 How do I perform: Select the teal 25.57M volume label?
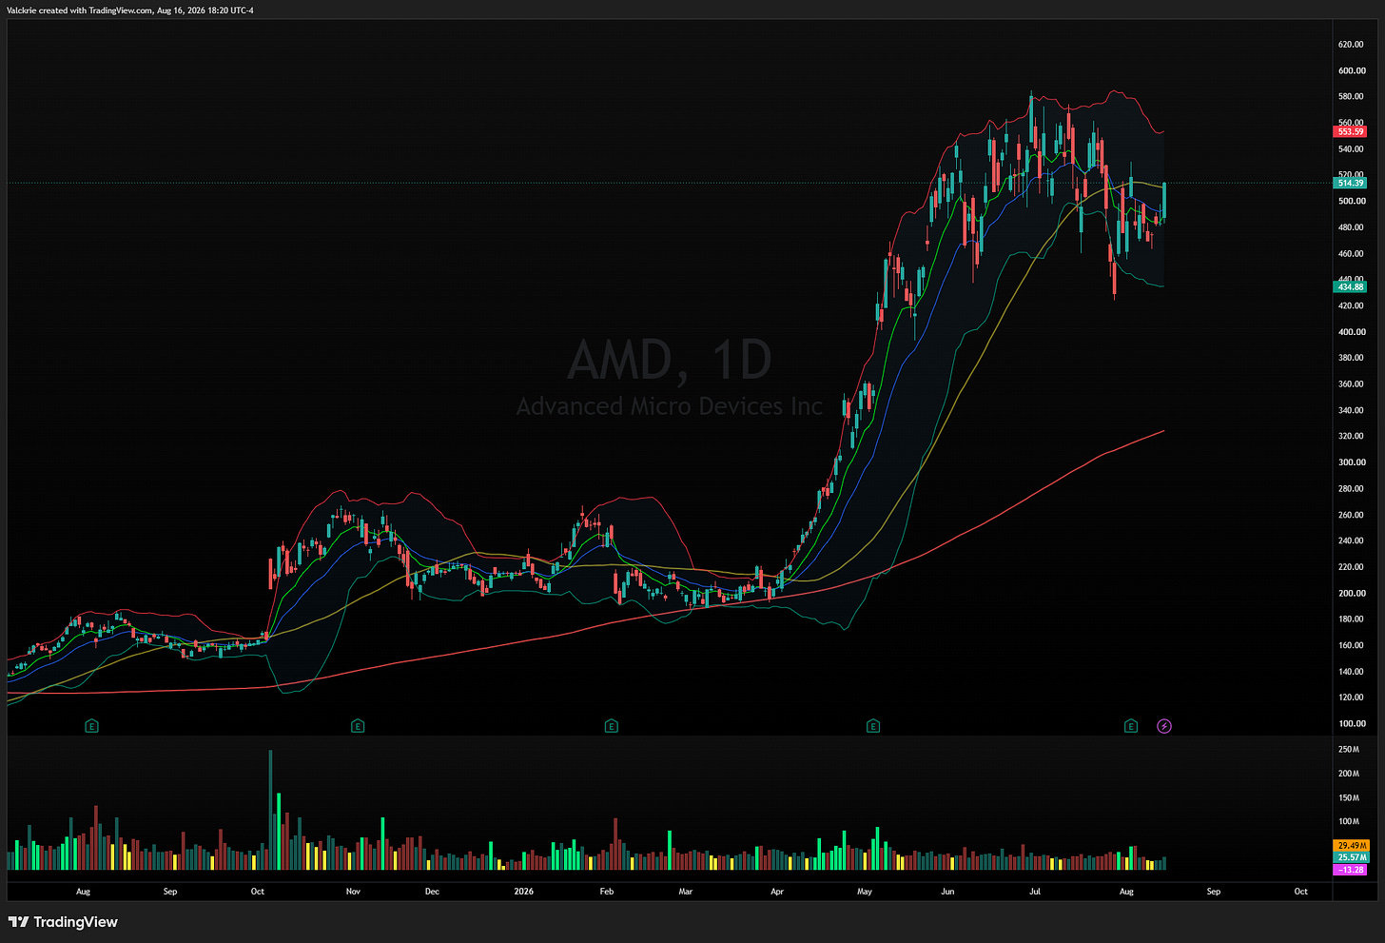tap(1352, 857)
